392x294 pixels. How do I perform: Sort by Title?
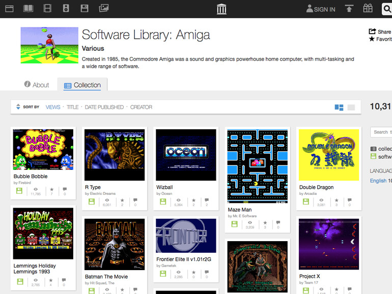click(x=72, y=107)
